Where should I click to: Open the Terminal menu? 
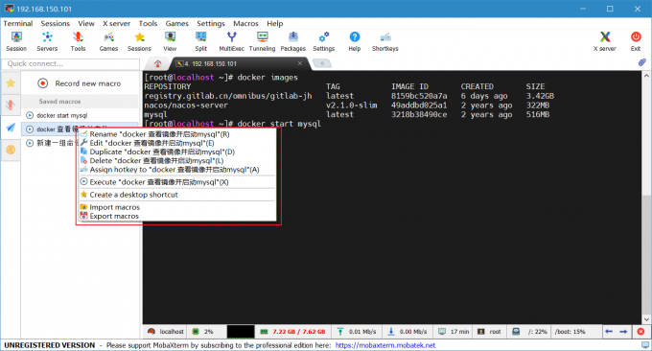(x=18, y=23)
